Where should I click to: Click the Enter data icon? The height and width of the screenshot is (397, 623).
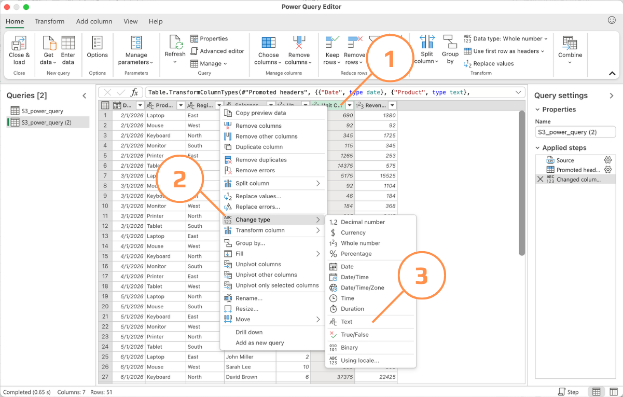68,43
